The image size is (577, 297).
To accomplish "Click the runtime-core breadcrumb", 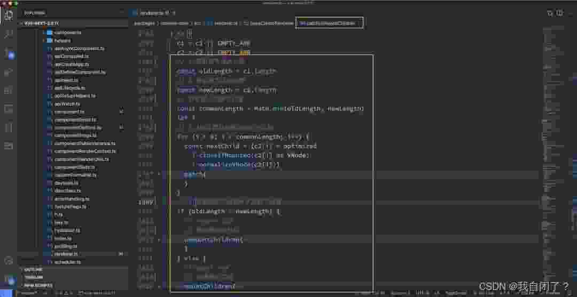I will point(175,23).
